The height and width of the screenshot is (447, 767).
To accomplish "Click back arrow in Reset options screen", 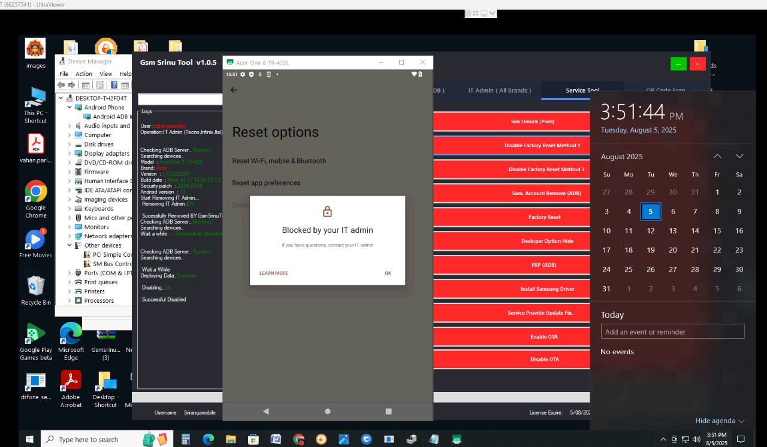I will 234,90.
